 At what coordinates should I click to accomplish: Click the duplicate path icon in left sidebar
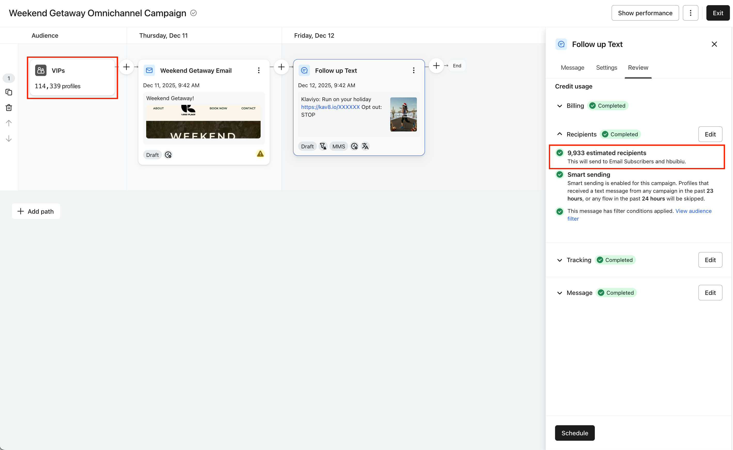[9, 92]
